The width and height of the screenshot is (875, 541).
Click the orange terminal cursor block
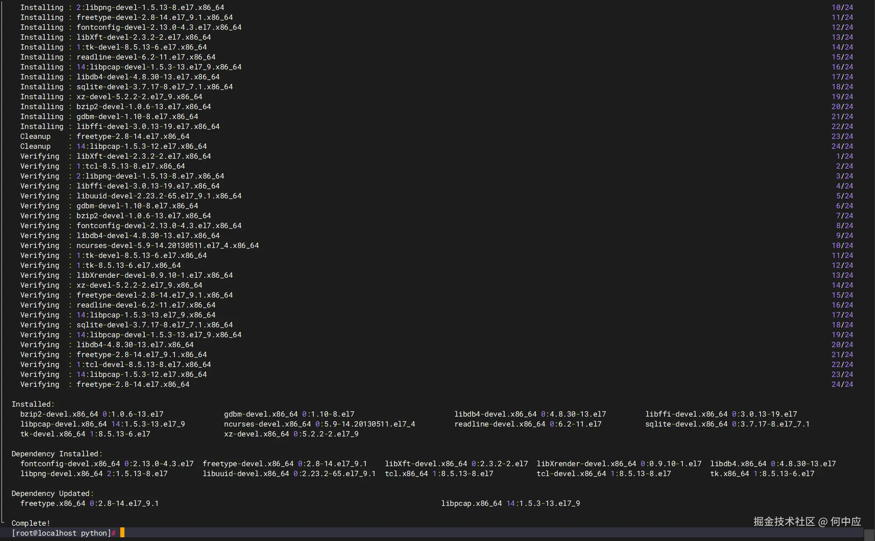point(122,532)
